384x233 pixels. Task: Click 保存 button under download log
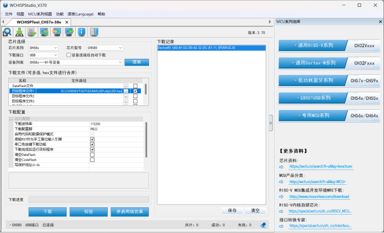pyautogui.click(x=232, y=210)
